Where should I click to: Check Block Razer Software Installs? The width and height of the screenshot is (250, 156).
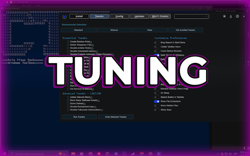click(68, 100)
